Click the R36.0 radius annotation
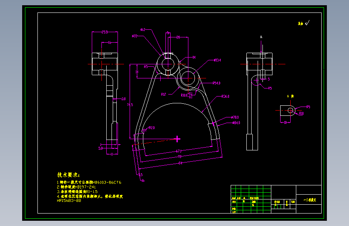The image size is (349, 226). [225, 97]
